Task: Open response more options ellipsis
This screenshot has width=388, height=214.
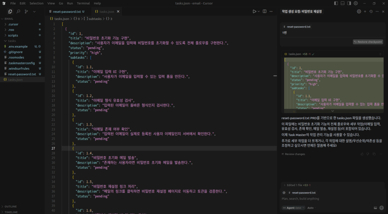Action: click(x=380, y=154)
